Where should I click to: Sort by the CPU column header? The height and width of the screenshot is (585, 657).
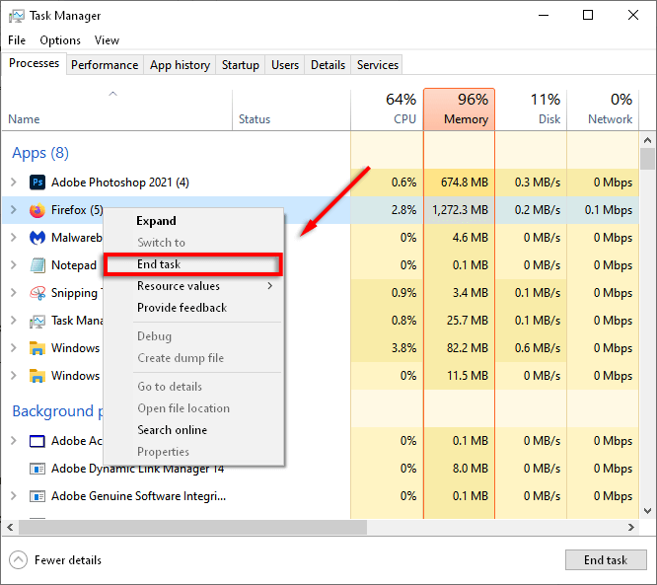tap(387, 110)
